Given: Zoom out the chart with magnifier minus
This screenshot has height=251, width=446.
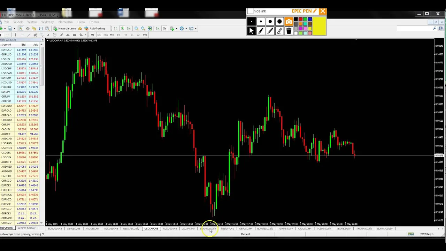Looking at the screenshot, I should tap(143, 29).
